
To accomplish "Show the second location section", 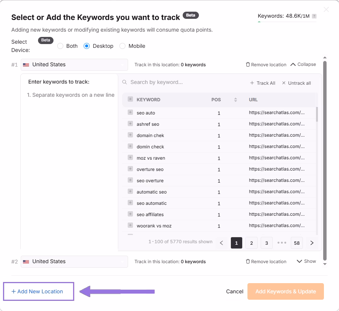I will coord(306,261).
